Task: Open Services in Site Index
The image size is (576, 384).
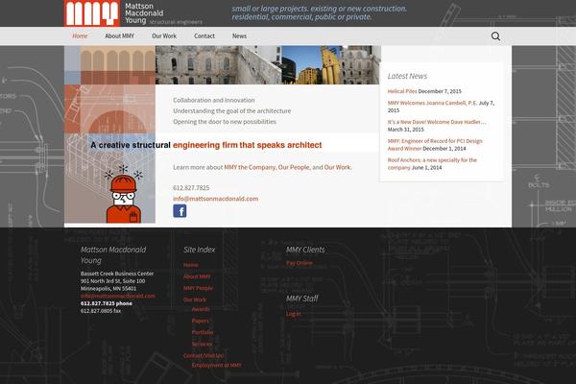Action: click(202, 345)
